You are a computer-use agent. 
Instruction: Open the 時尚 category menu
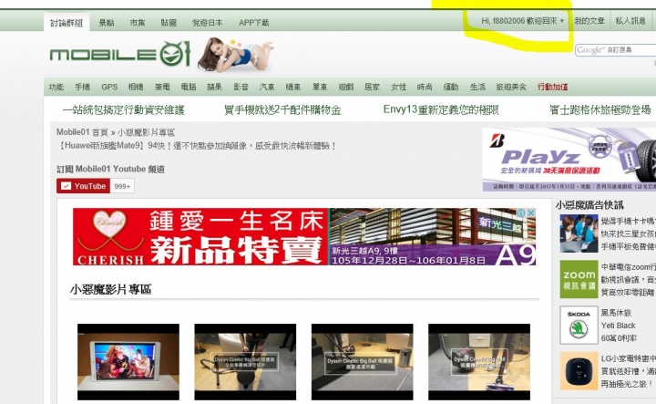[425, 87]
